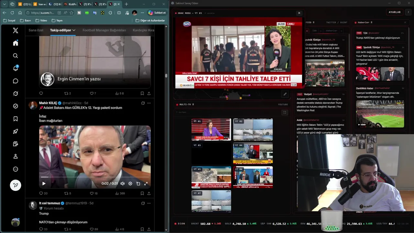Open the browser tab list dropdown
Screen dimensions: 414x233
pyautogui.click(x=5, y=4)
